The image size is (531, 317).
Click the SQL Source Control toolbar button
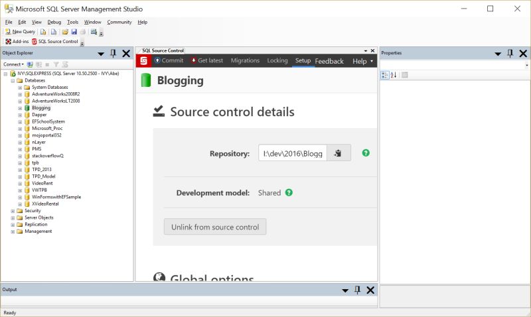[x=55, y=41]
